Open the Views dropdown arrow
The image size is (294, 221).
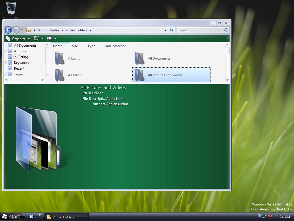click(42, 38)
